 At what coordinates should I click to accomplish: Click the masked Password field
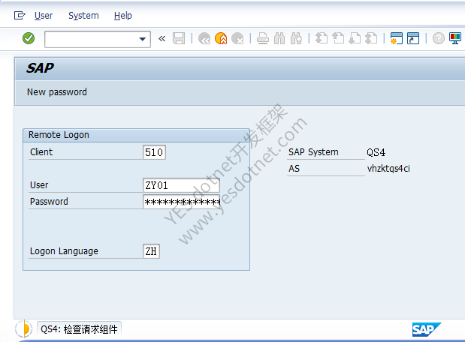pos(181,202)
